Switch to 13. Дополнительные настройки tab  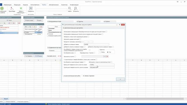(72, 76)
